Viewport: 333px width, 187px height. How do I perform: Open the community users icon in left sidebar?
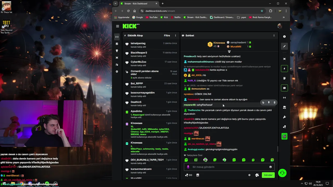[x=117, y=65]
